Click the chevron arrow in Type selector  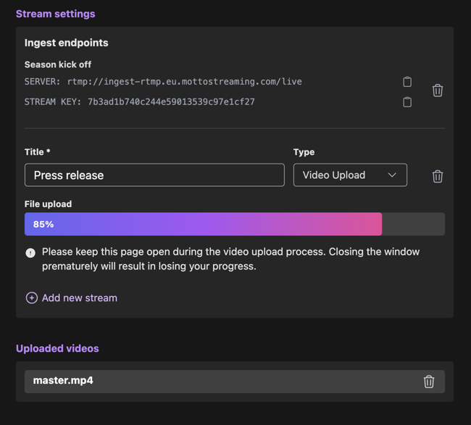click(392, 175)
